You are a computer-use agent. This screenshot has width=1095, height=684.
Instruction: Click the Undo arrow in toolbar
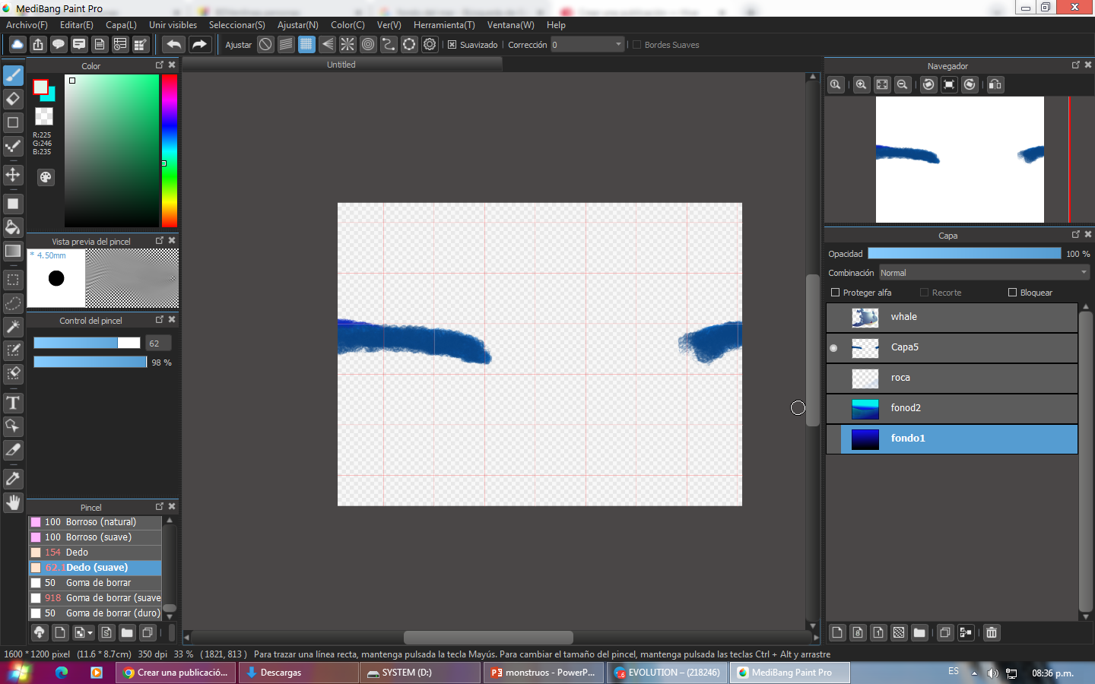(174, 44)
